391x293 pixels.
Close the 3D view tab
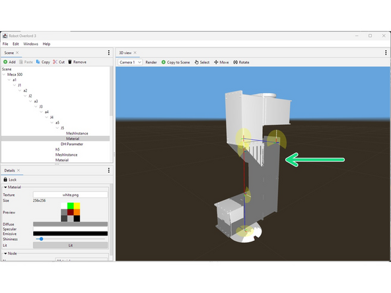pos(135,53)
